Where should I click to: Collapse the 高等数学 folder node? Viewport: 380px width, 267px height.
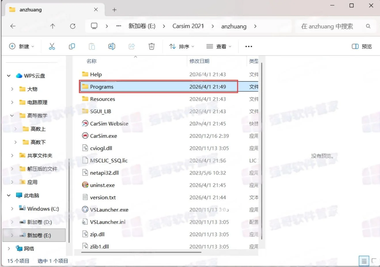point(12,116)
